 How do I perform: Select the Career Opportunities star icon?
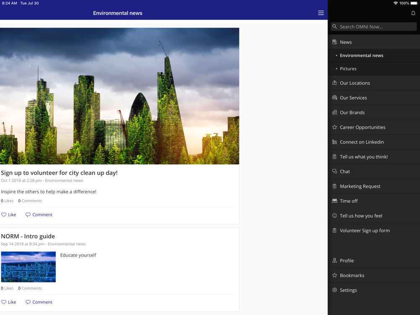pyautogui.click(x=335, y=127)
